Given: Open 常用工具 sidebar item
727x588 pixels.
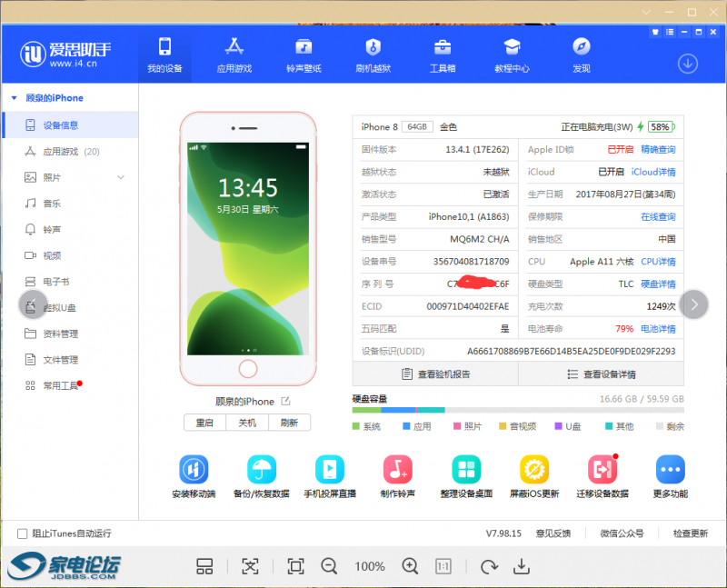Looking at the screenshot, I should (70, 385).
